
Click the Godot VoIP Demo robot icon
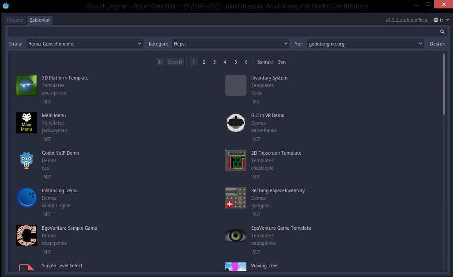coord(26,160)
